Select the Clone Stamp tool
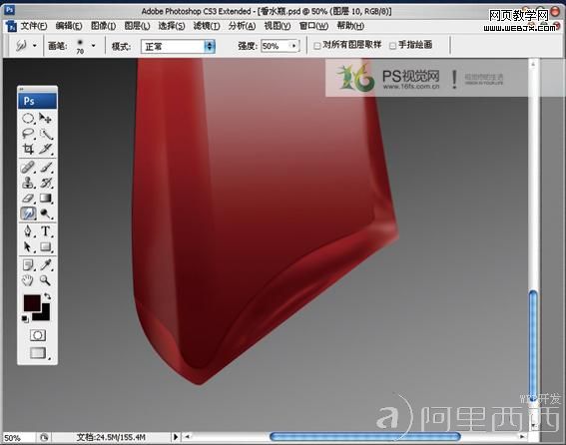Viewport: 566px width, 445px height. point(28,183)
